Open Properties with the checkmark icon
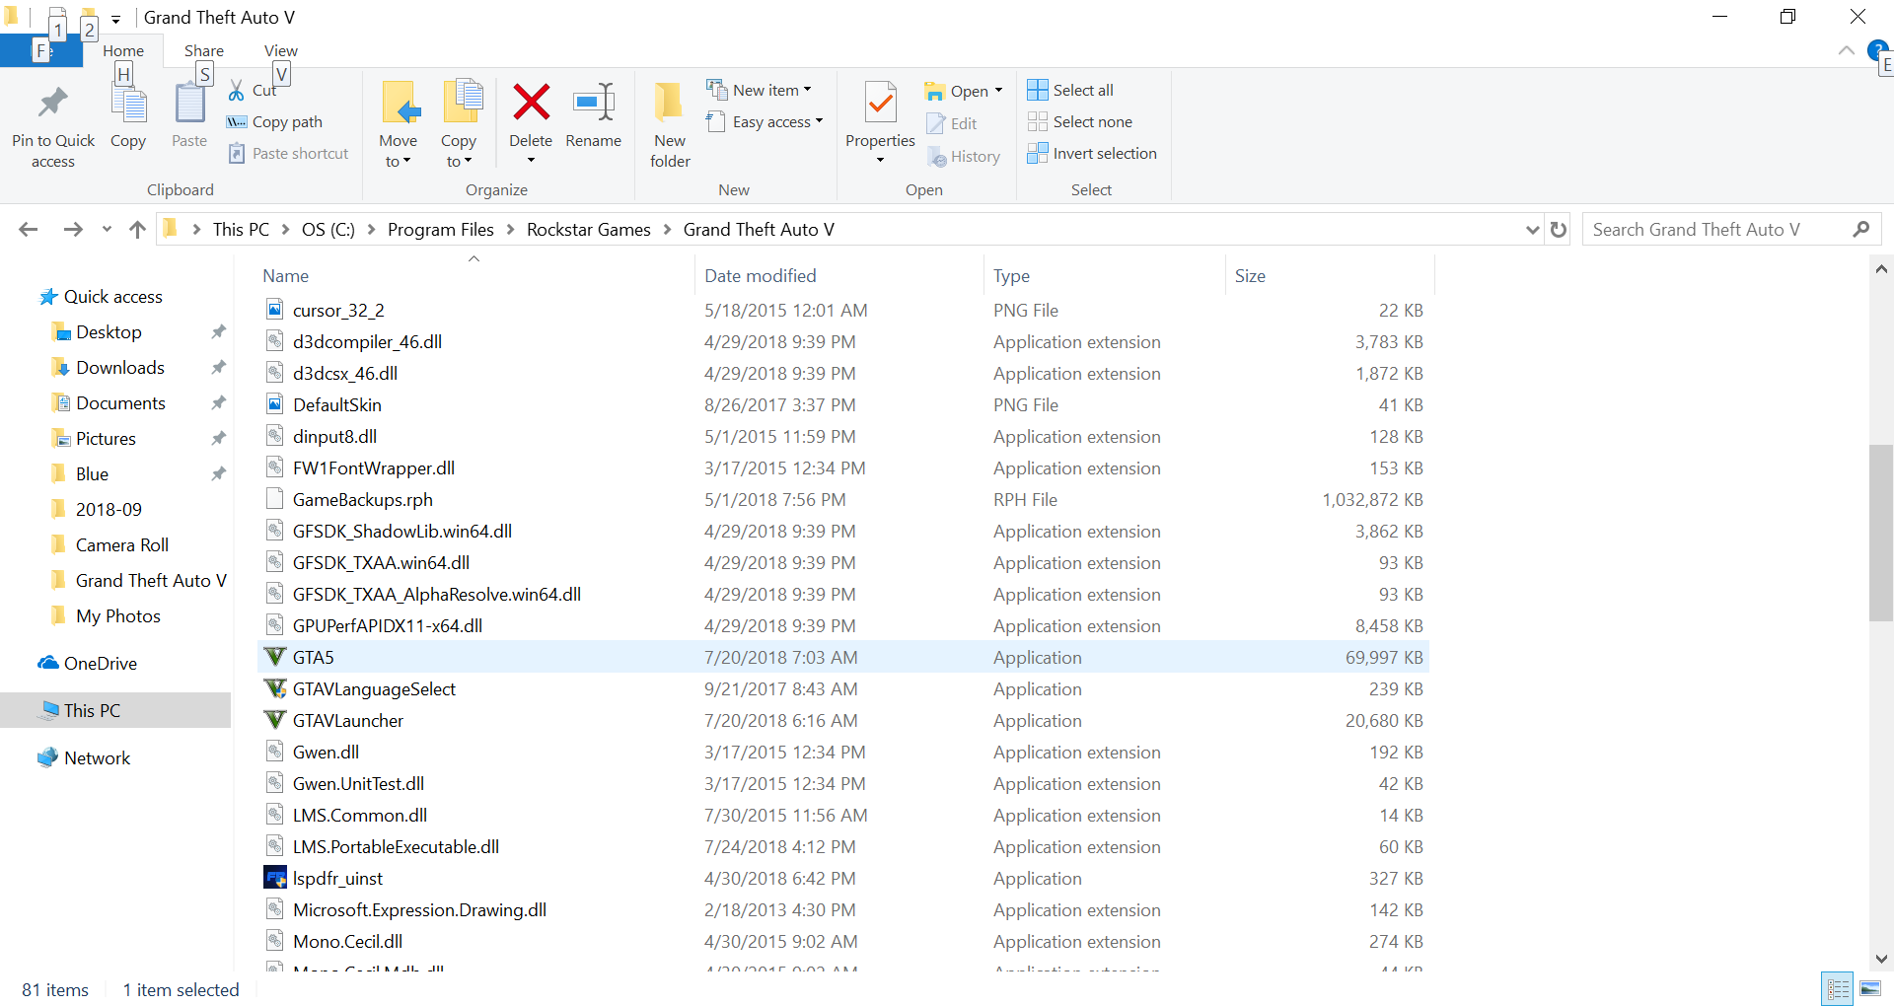Screen dimensions: 1894x1006 (x=880, y=103)
